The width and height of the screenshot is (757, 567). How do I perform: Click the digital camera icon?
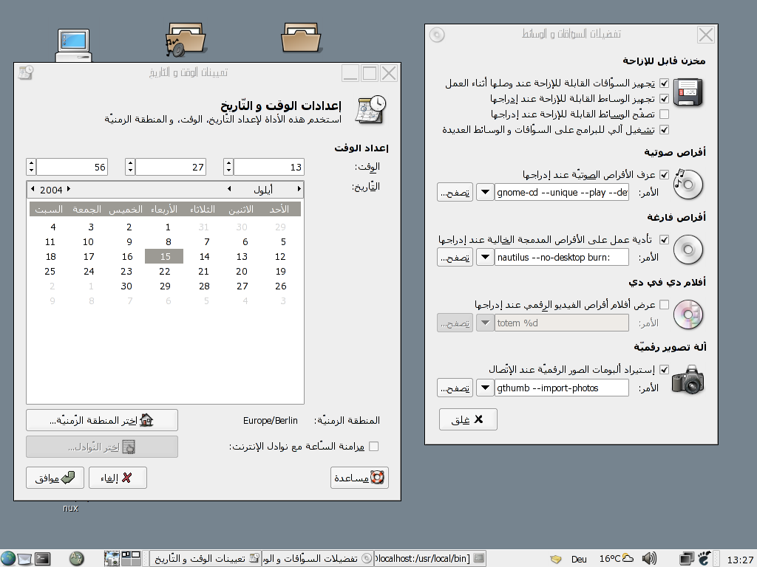coord(688,379)
